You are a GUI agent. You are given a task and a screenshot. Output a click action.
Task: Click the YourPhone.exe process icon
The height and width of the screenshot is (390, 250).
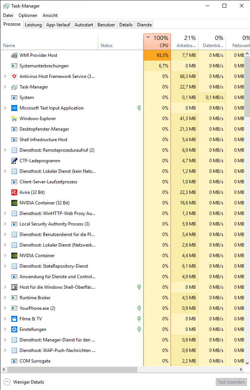14,308
